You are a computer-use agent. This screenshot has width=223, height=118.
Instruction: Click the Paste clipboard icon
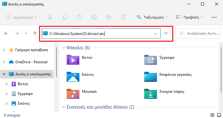coord(79,17)
